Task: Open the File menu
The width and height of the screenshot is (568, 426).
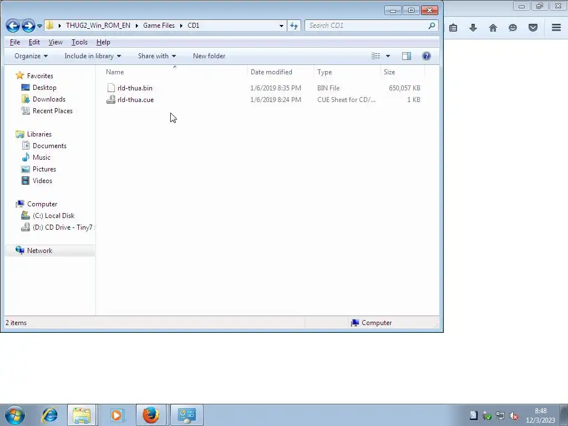Action: [15, 42]
